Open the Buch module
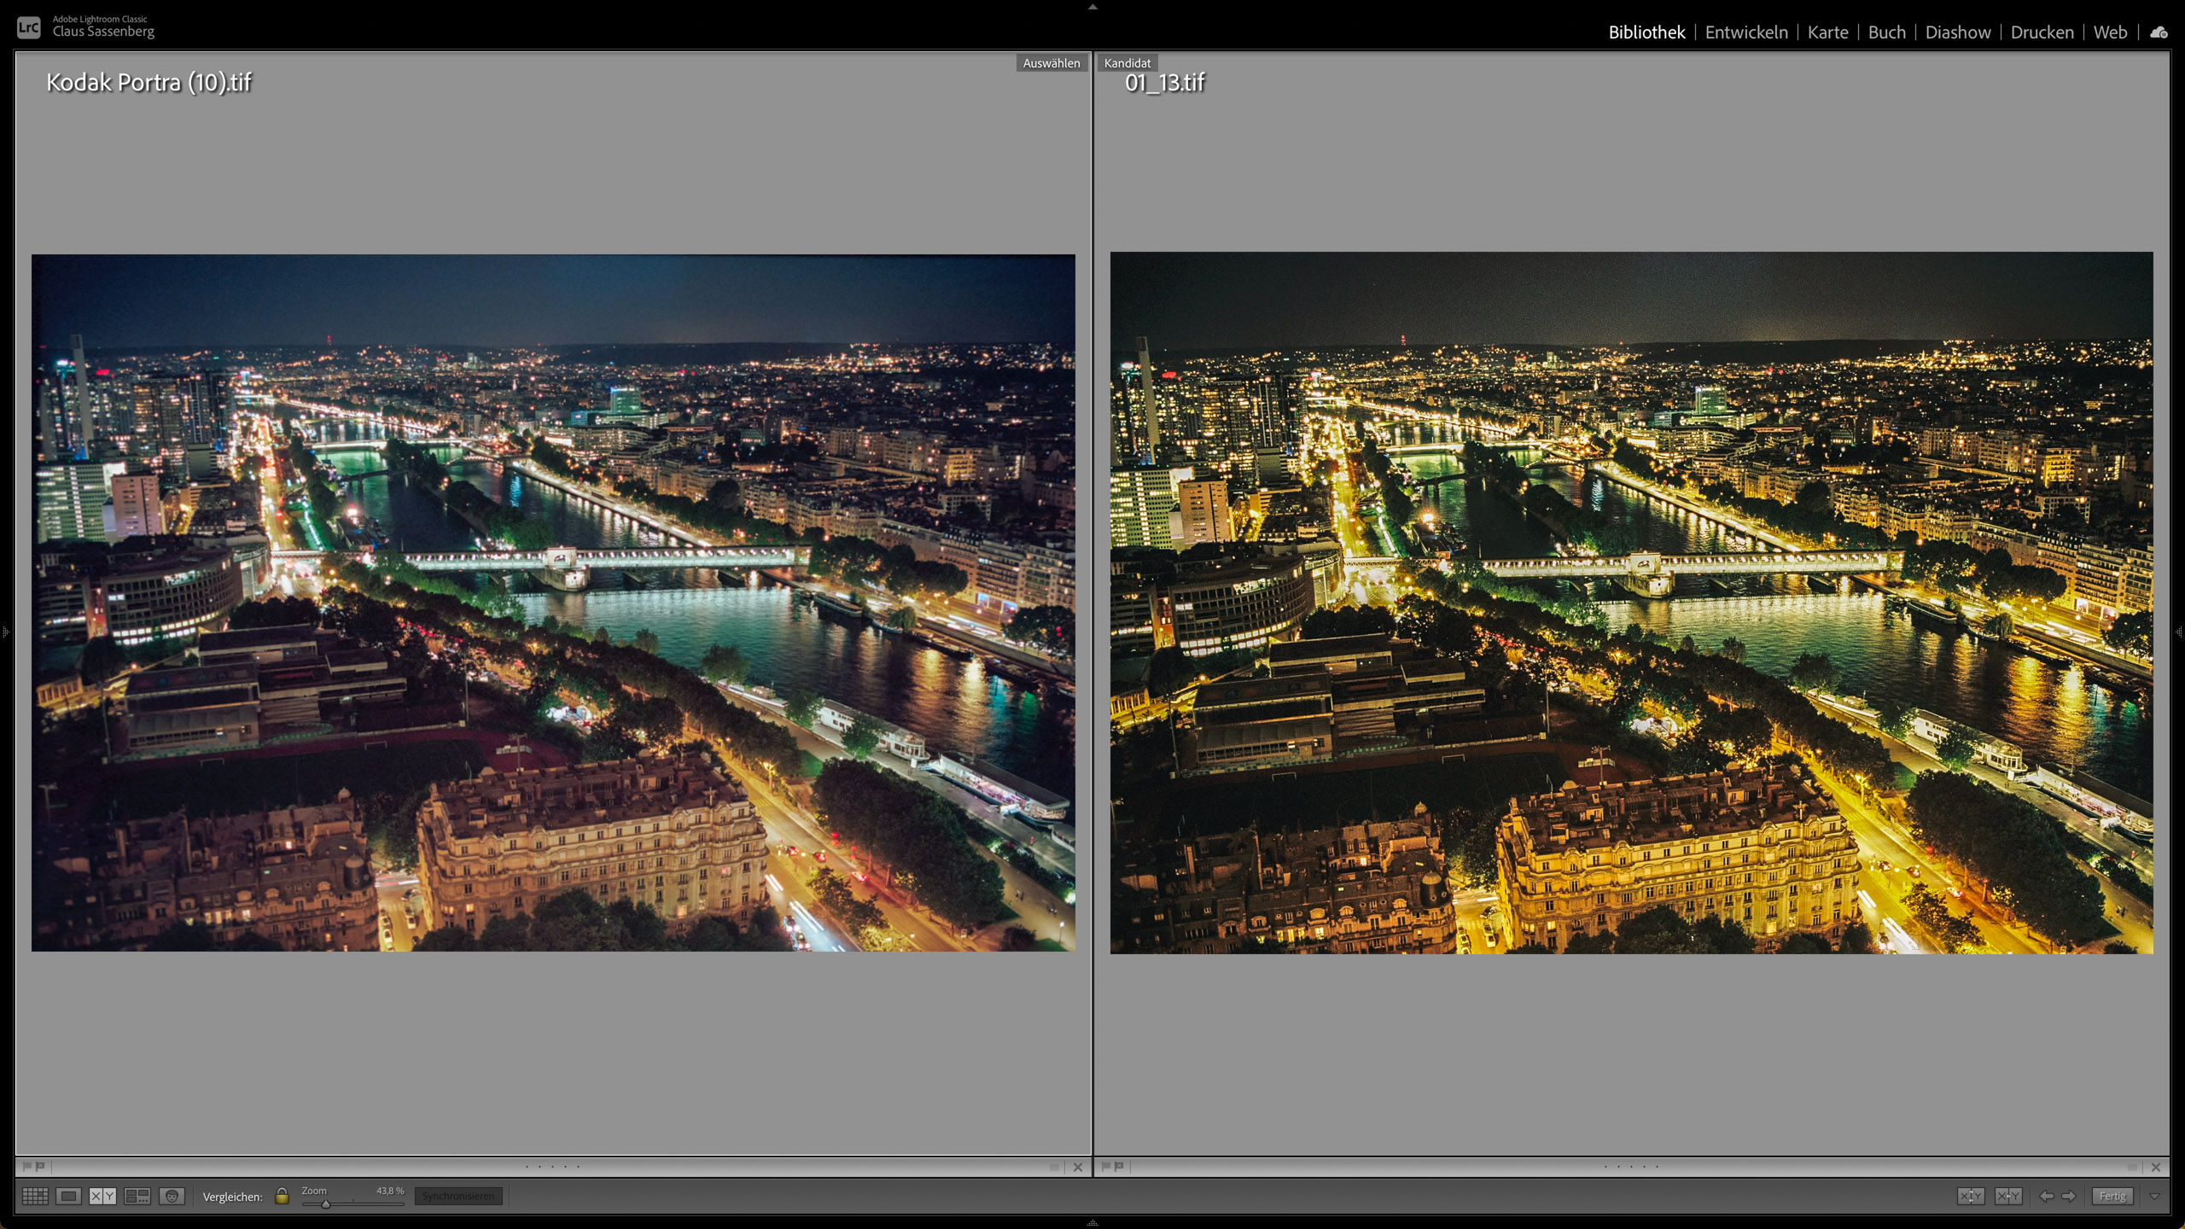Image resolution: width=2185 pixels, height=1229 pixels. click(x=1886, y=32)
